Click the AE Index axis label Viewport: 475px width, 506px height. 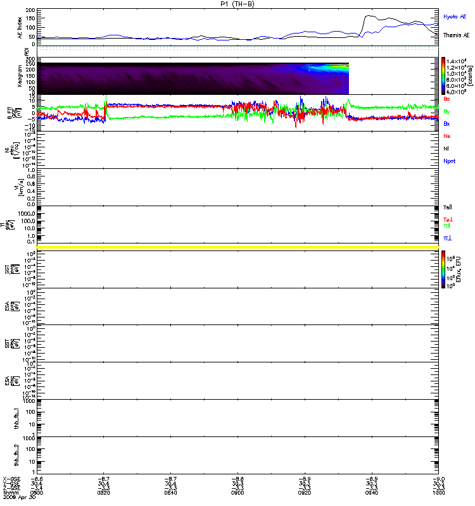[x=20, y=28]
